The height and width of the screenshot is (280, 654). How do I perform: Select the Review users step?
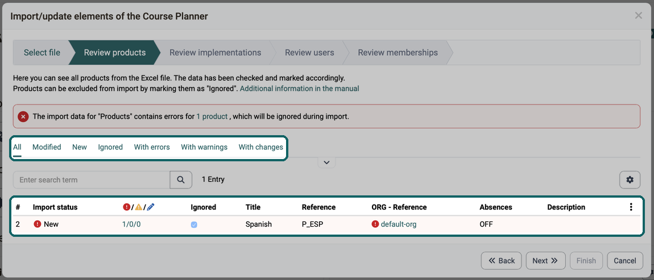pos(309,52)
